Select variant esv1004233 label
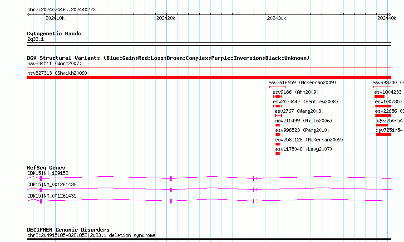Screen dimensions: 404x242 388,92
